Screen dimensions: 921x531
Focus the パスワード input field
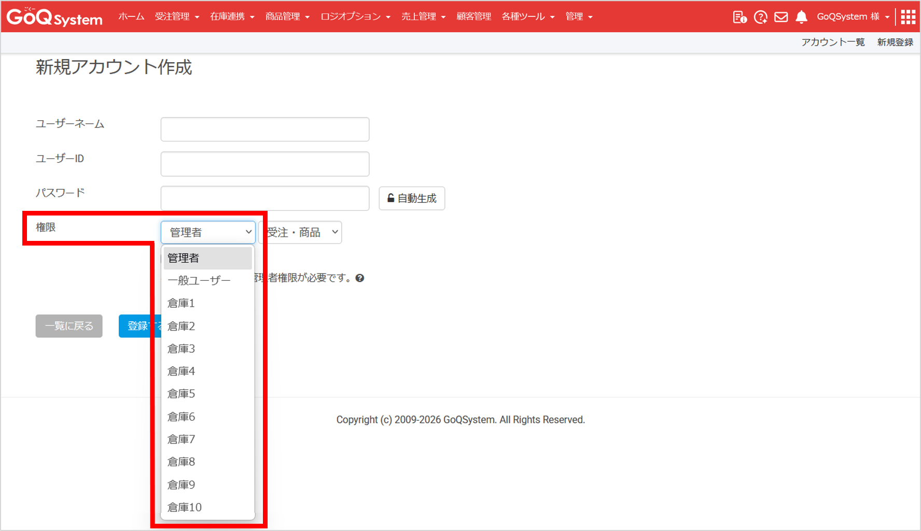coord(265,198)
